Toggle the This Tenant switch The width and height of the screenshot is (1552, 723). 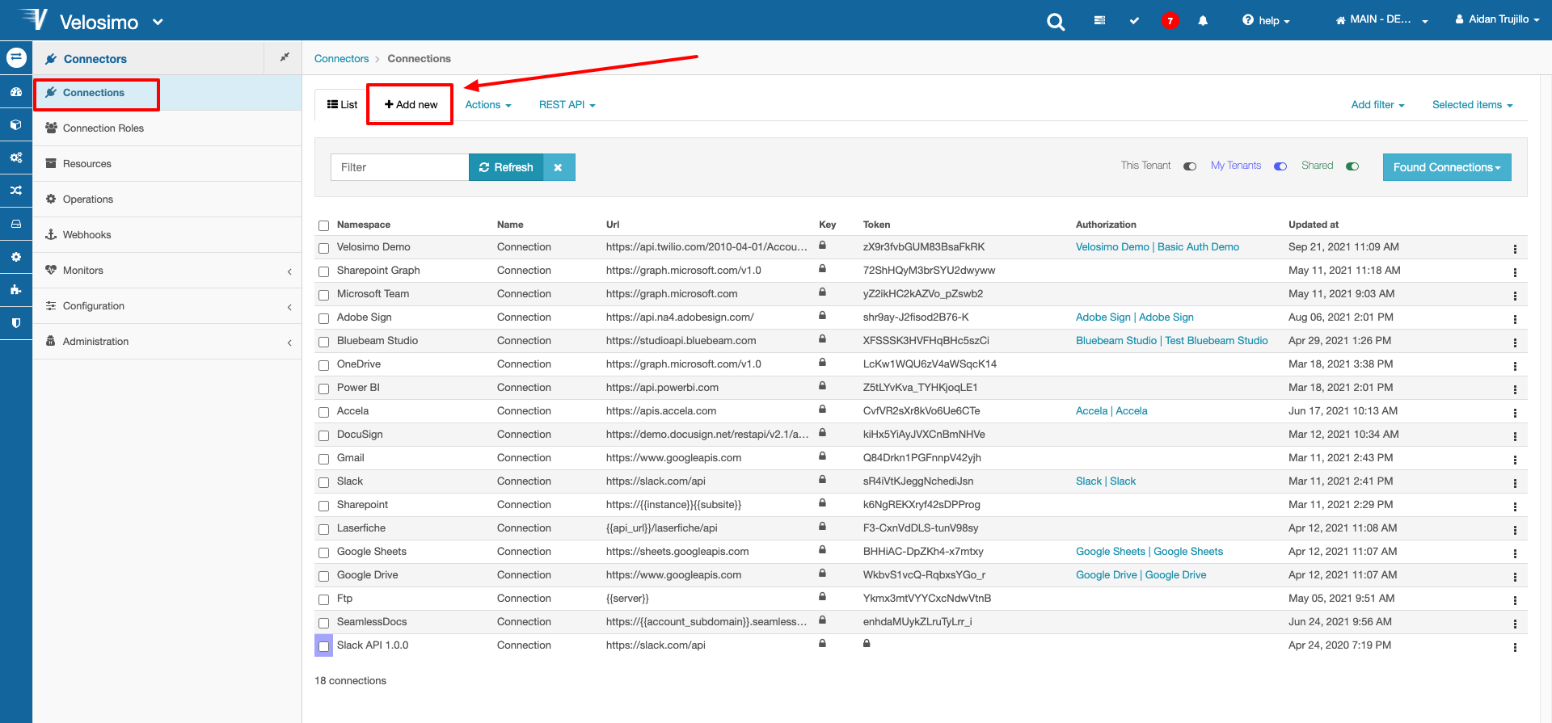point(1190,166)
